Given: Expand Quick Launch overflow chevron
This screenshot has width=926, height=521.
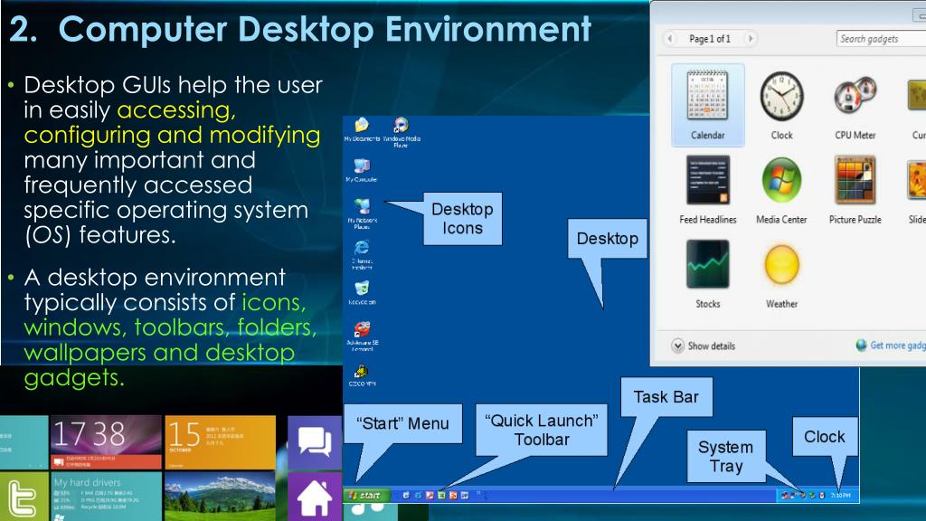Looking at the screenshot, I should 479,493.
